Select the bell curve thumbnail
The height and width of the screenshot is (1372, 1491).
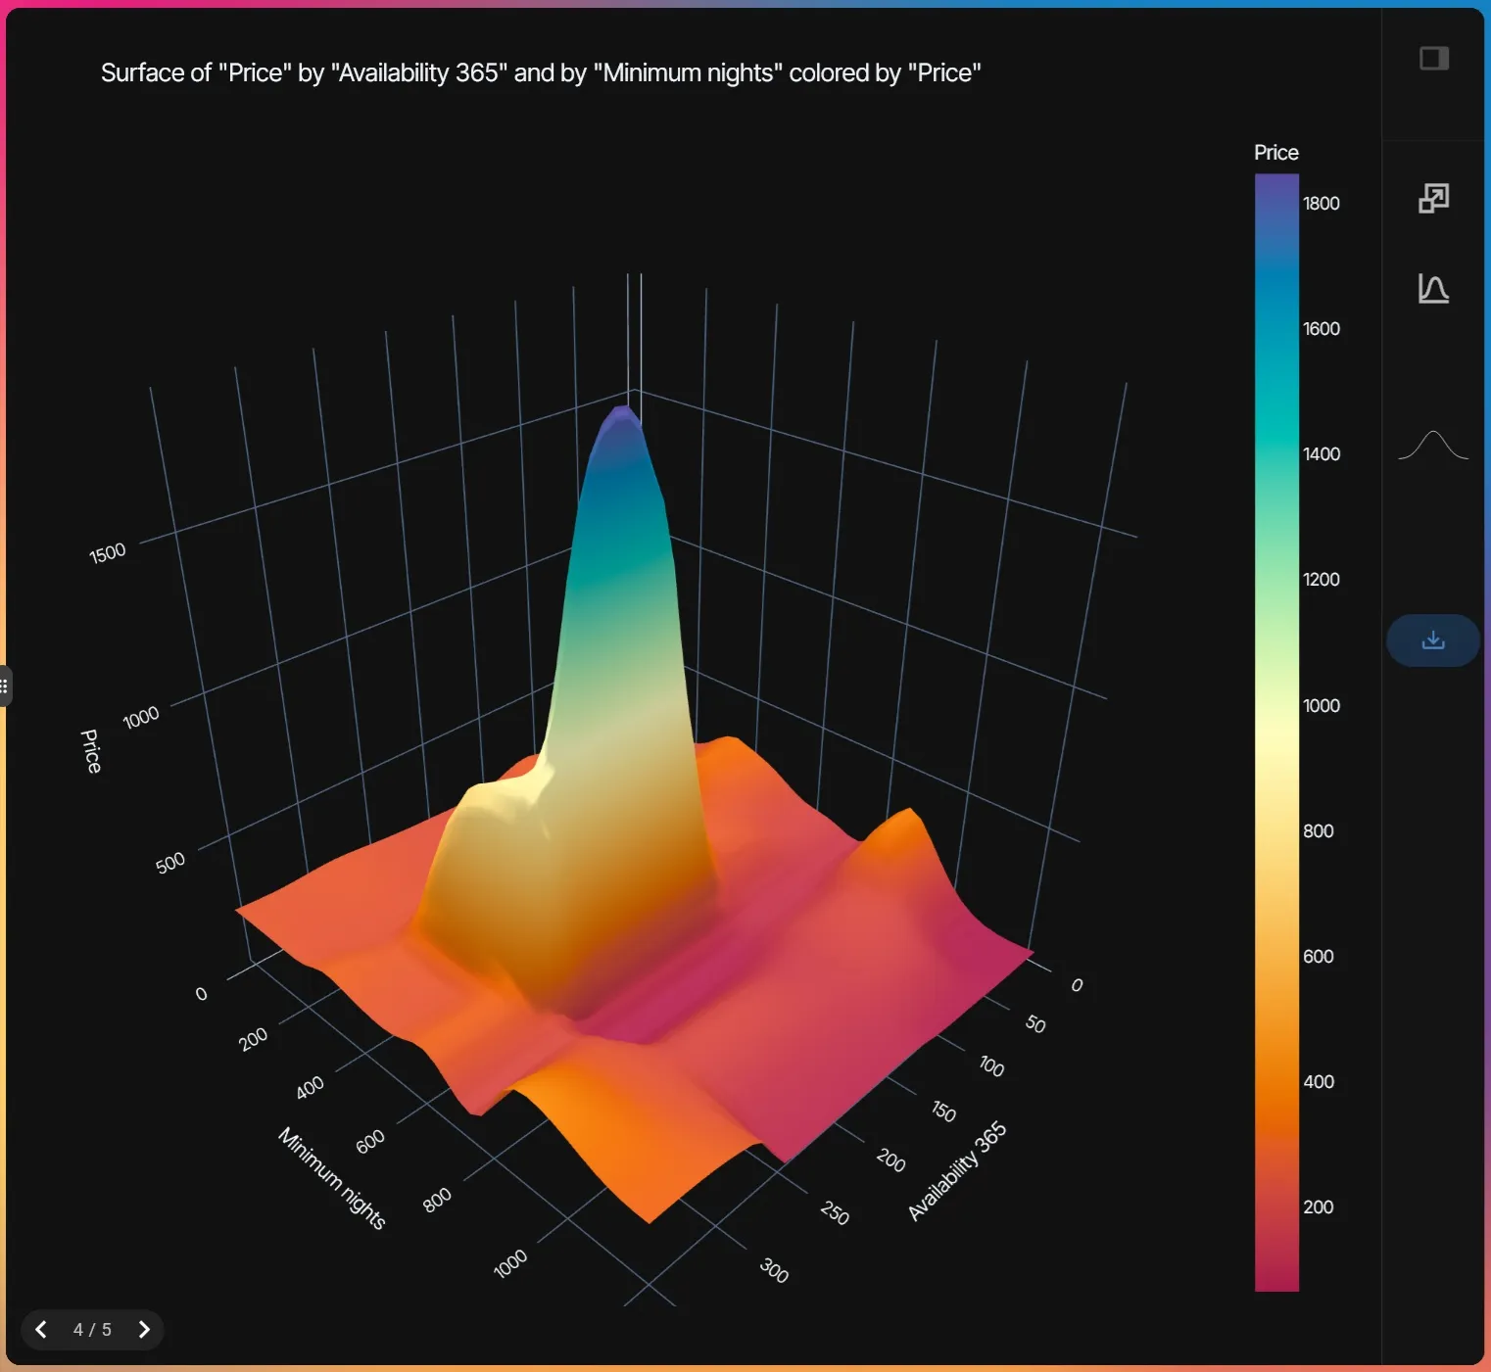click(1432, 446)
